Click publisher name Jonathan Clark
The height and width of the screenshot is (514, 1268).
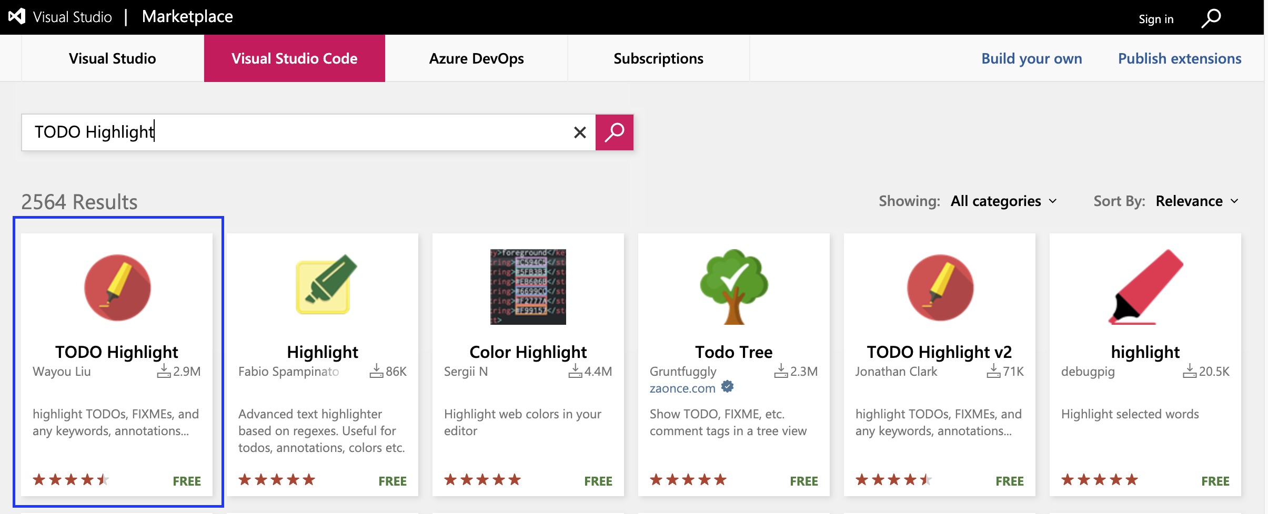coord(897,372)
